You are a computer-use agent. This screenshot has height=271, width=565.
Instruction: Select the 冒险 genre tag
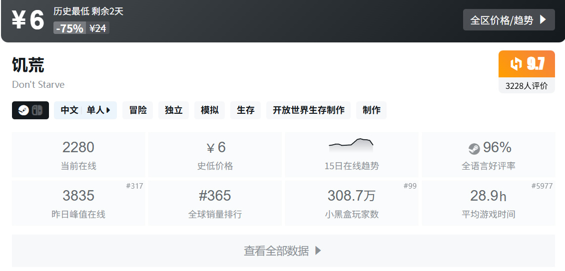coord(138,110)
